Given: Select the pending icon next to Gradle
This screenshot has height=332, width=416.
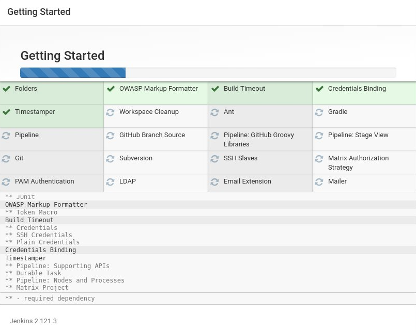Looking at the screenshot, I should (x=319, y=112).
